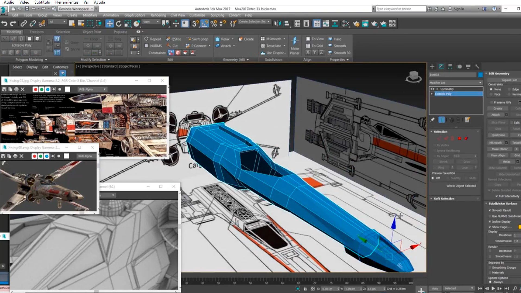521x293 pixels.
Task: Open the Modifier List dropdown
Action: pos(456,83)
